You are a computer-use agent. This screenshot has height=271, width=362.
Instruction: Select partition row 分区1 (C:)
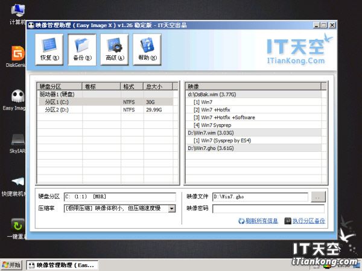pos(105,102)
